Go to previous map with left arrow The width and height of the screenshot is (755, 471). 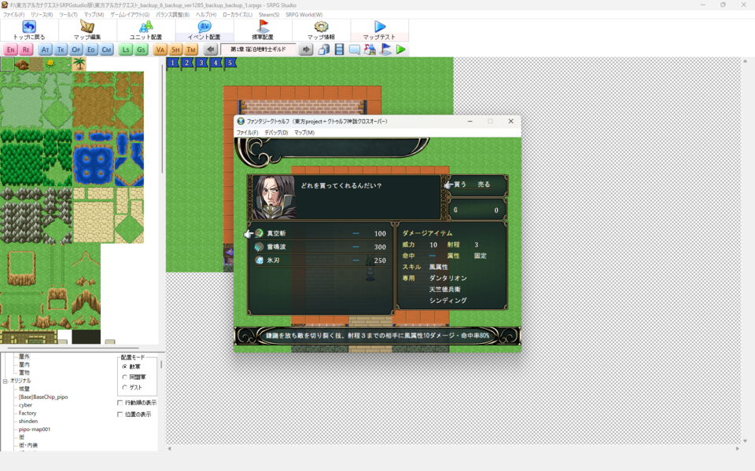click(211, 49)
